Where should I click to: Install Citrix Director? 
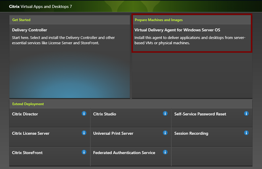point(25,114)
